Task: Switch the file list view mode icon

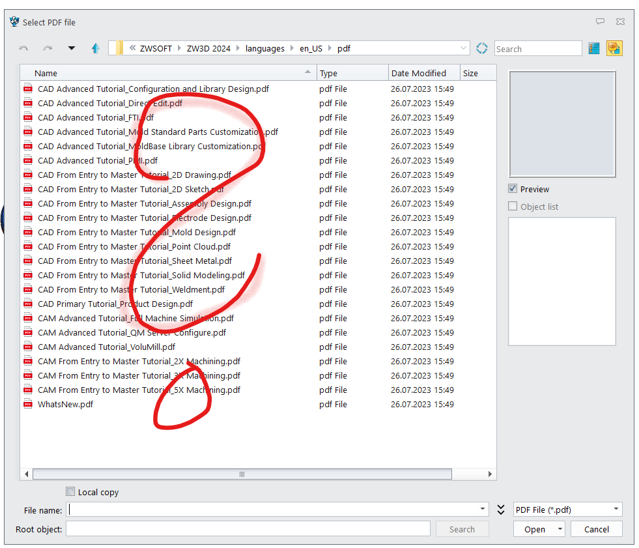Action: tap(593, 48)
